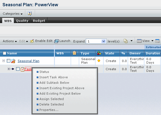Click the orange diamond status indicator
The width and height of the screenshot is (161, 115).
[99, 61]
